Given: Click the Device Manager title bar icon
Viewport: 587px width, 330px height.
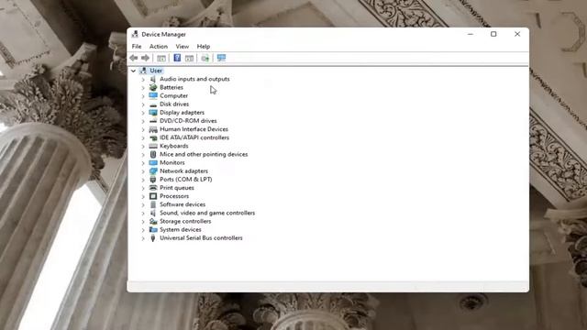Looking at the screenshot, I should pyautogui.click(x=135, y=34).
